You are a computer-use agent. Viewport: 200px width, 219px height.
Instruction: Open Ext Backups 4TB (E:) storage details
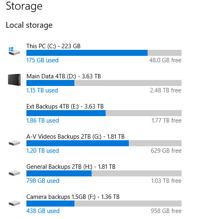[x=65, y=106]
